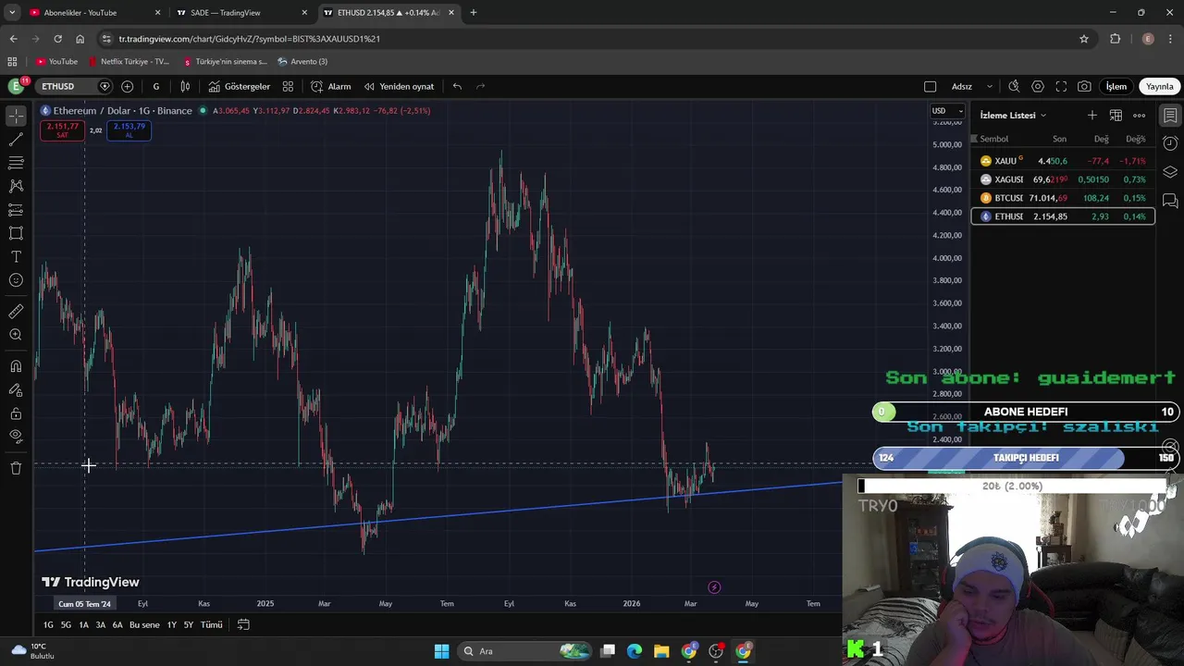The image size is (1184, 666).
Task: Set time range to 1A
Action: 83,625
